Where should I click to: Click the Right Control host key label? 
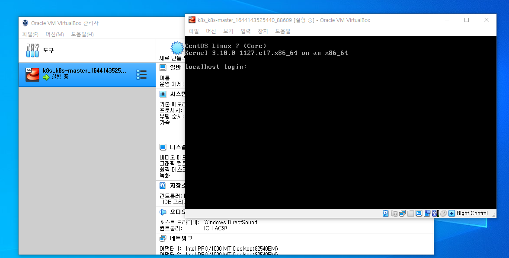[x=472, y=213]
